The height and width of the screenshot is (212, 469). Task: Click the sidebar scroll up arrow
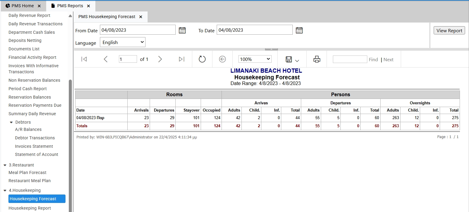coord(70,16)
